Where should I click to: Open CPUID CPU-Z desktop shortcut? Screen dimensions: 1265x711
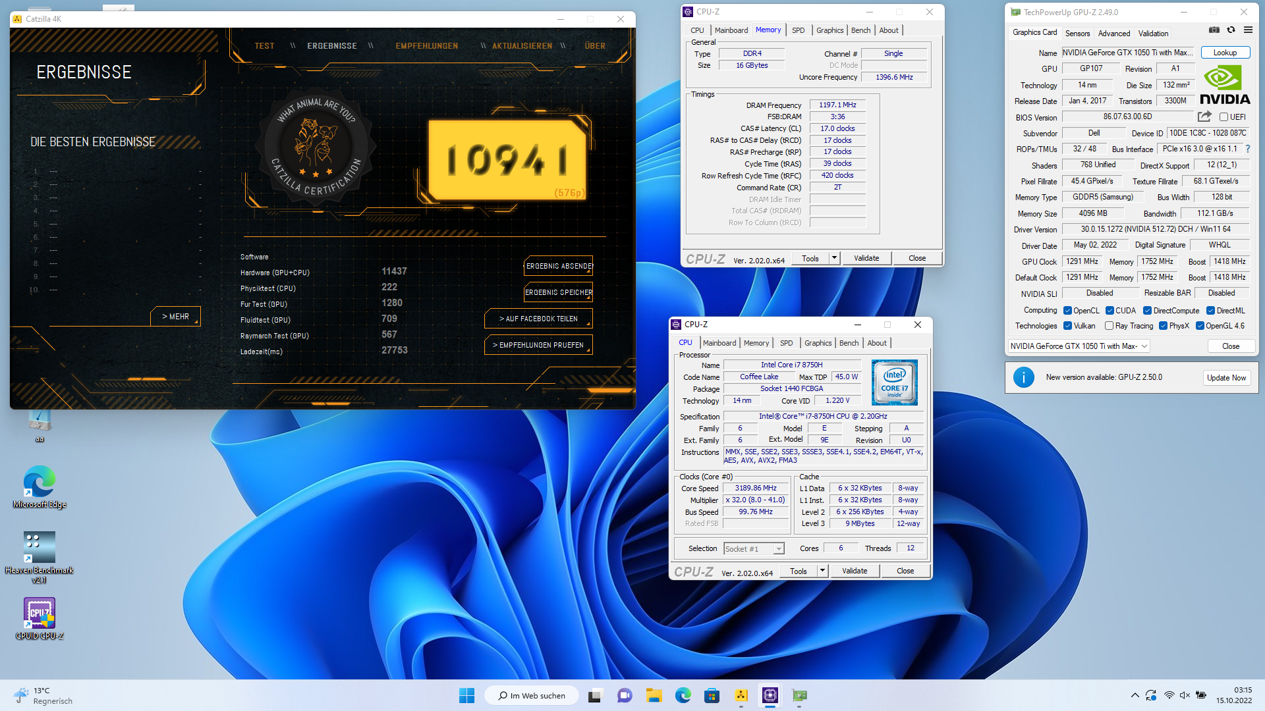pyautogui.click(x=40, y=619)
